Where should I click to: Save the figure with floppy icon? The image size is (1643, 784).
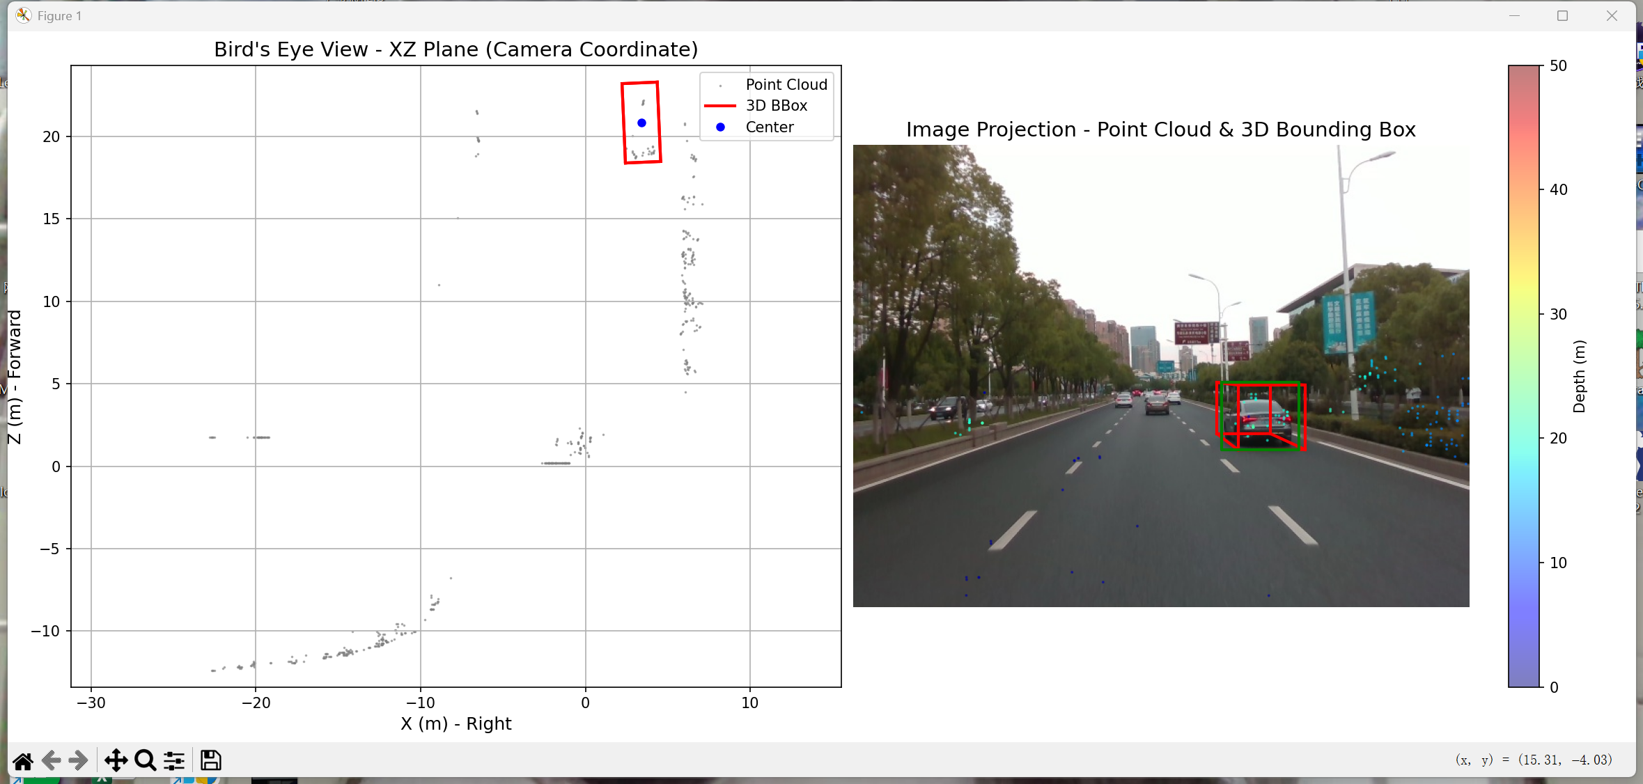[210, 760]
